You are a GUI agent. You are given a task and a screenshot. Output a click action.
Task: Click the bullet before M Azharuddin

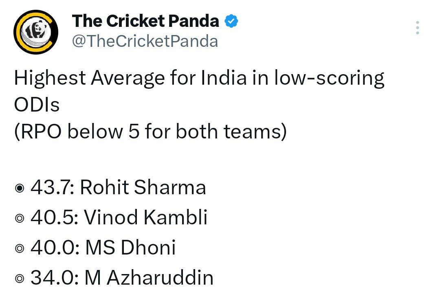(x=20, y=279)
